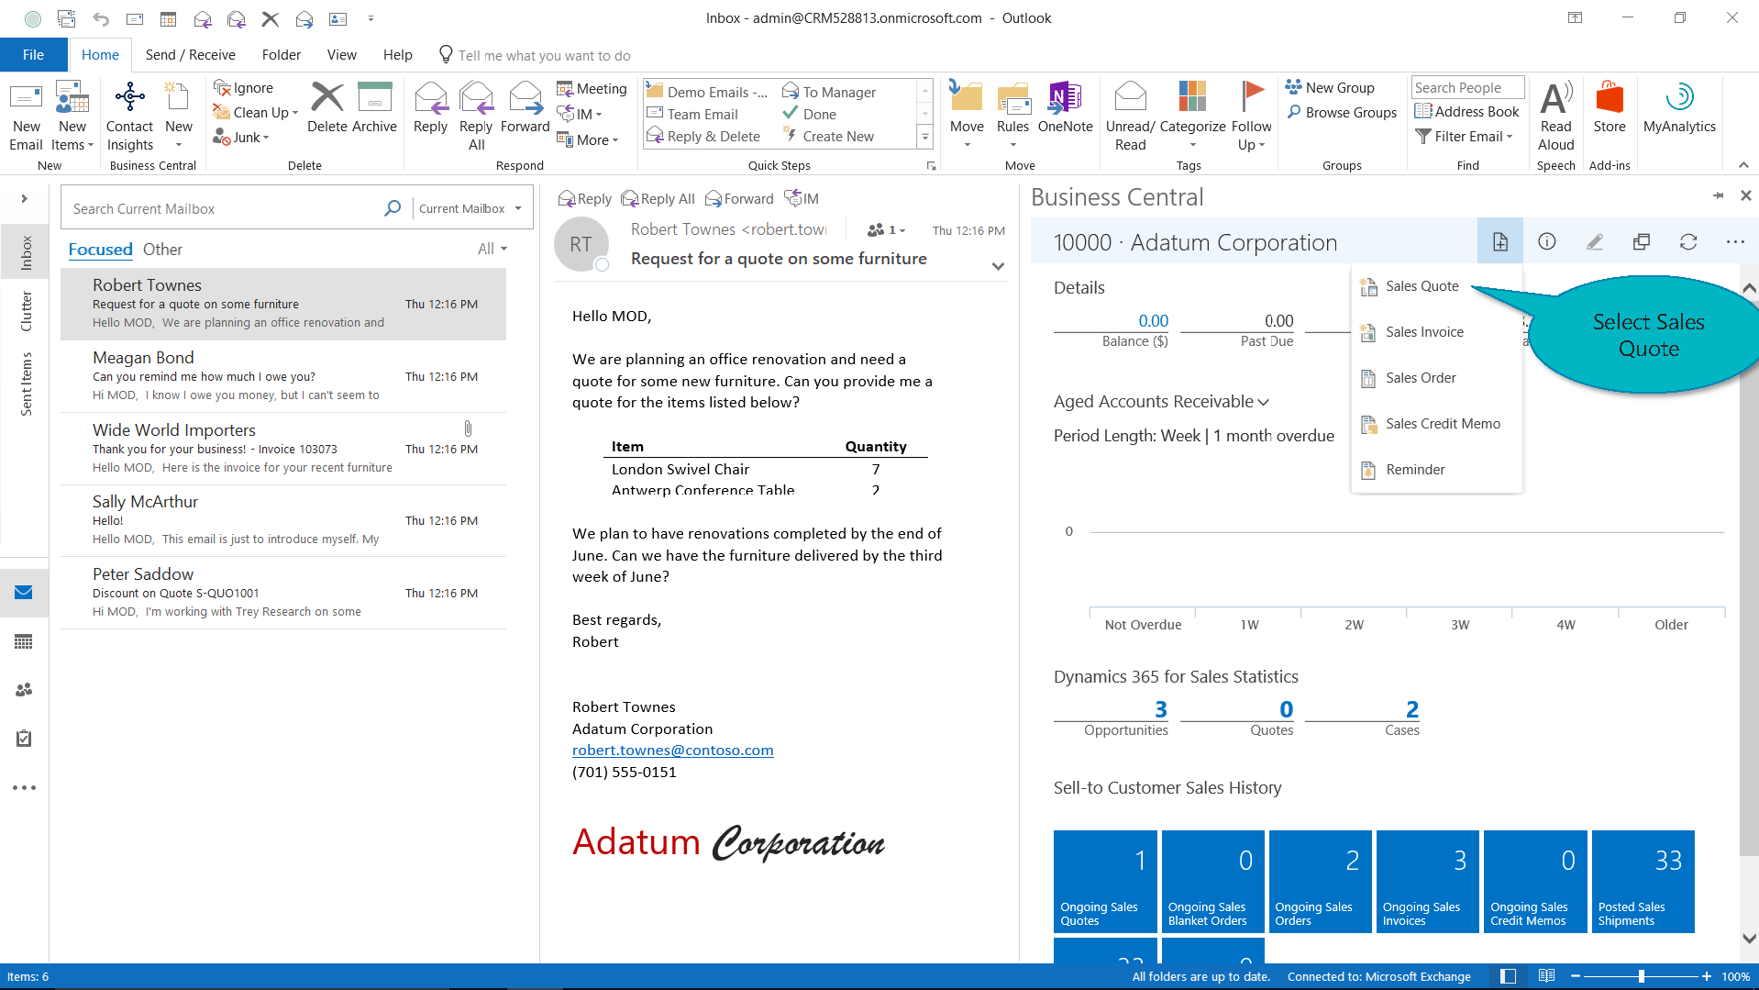The width and height of the screenshot is (1759, 990).
Task: Start Read Aloud speech
Action: 1555,115
